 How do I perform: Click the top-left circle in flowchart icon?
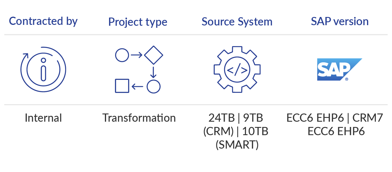122,55
